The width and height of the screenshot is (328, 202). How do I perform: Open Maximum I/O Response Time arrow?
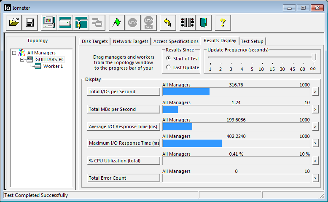coord(315,143)
